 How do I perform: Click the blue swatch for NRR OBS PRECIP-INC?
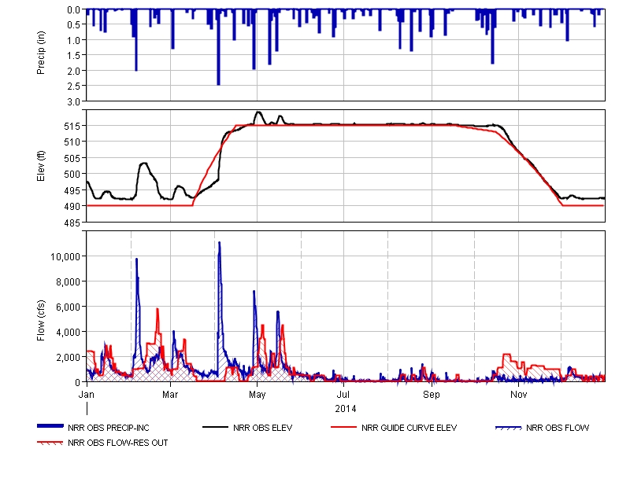(50, 426)
